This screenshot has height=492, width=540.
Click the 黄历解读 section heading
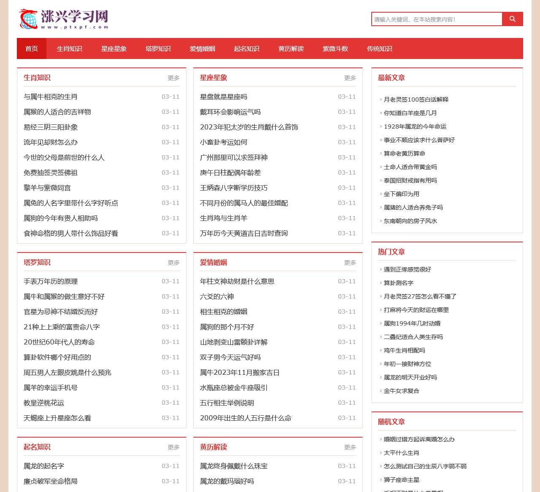[x=213, y=447]
